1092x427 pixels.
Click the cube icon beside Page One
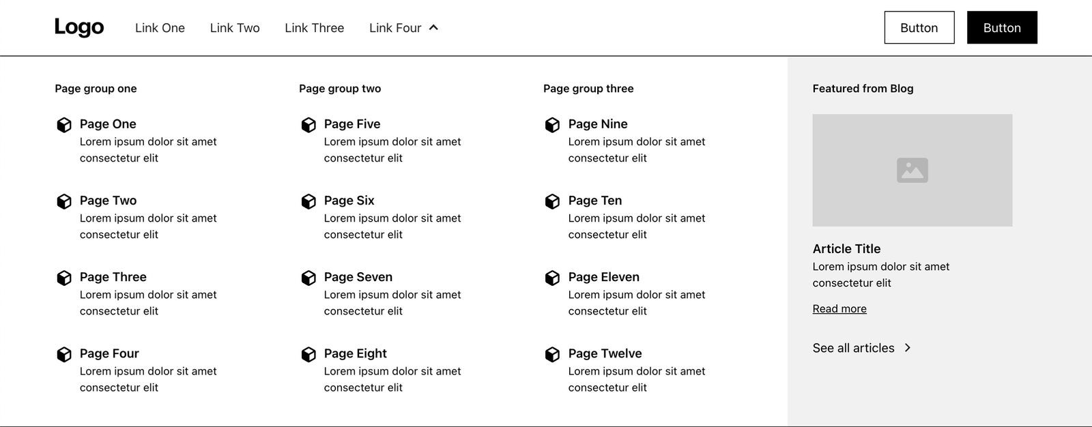point(64,125)
